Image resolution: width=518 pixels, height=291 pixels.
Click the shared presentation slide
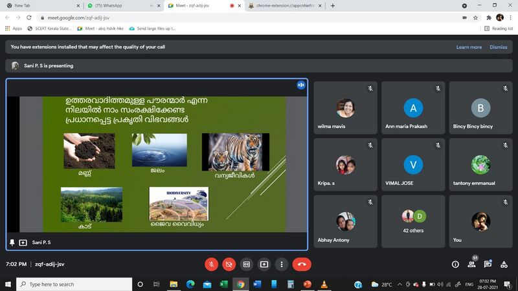pos(164,164)
